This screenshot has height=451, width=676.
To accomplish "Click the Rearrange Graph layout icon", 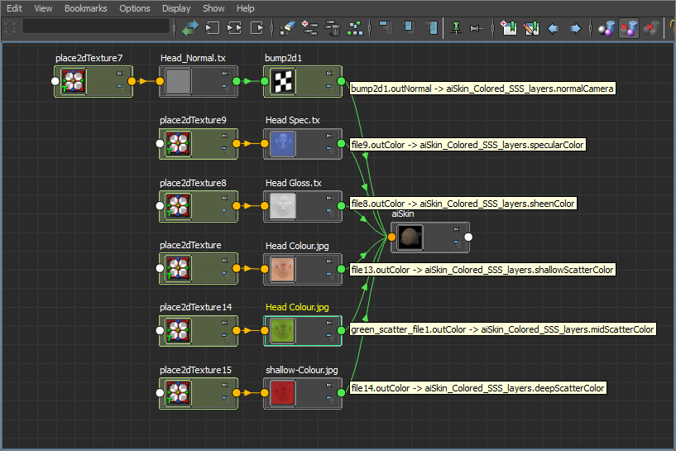I will point(356,28).
